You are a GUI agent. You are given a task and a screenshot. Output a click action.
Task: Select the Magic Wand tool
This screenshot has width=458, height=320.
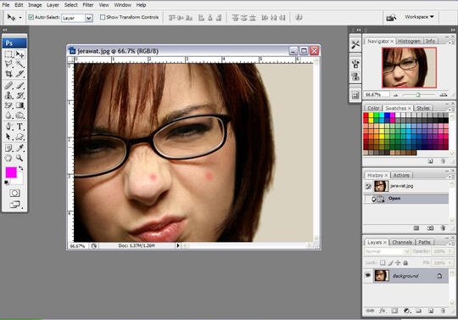[20, 64]
